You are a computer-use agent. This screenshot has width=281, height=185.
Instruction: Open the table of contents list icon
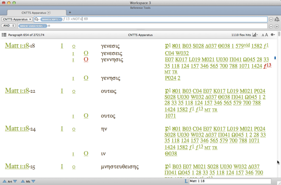point(4,35)
